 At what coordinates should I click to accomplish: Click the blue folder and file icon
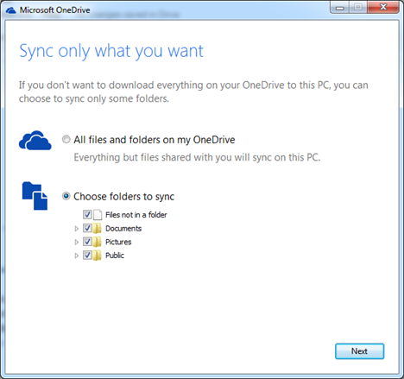35,196
